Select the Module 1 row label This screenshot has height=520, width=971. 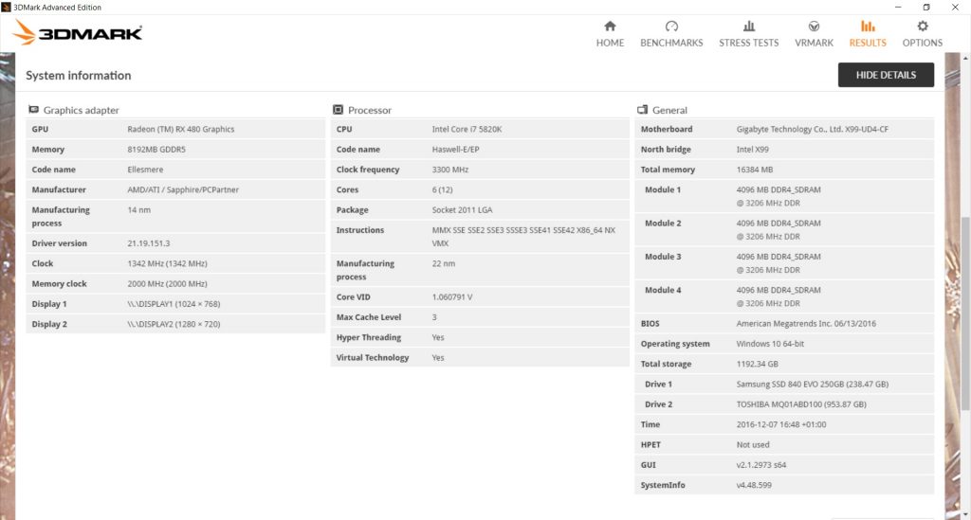pos(663,189)
